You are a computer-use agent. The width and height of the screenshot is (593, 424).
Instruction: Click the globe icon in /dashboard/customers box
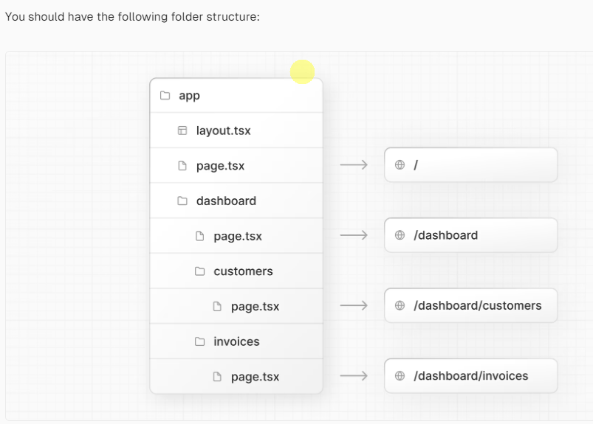click(400, 306)
